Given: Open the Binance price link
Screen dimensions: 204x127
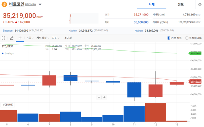Looking at the screenshot, I should 8,31.
